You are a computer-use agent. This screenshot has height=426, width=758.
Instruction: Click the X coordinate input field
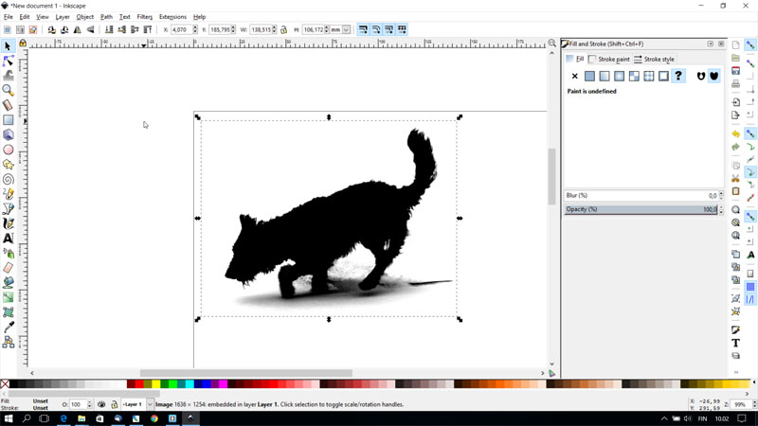tap(181, 30)
